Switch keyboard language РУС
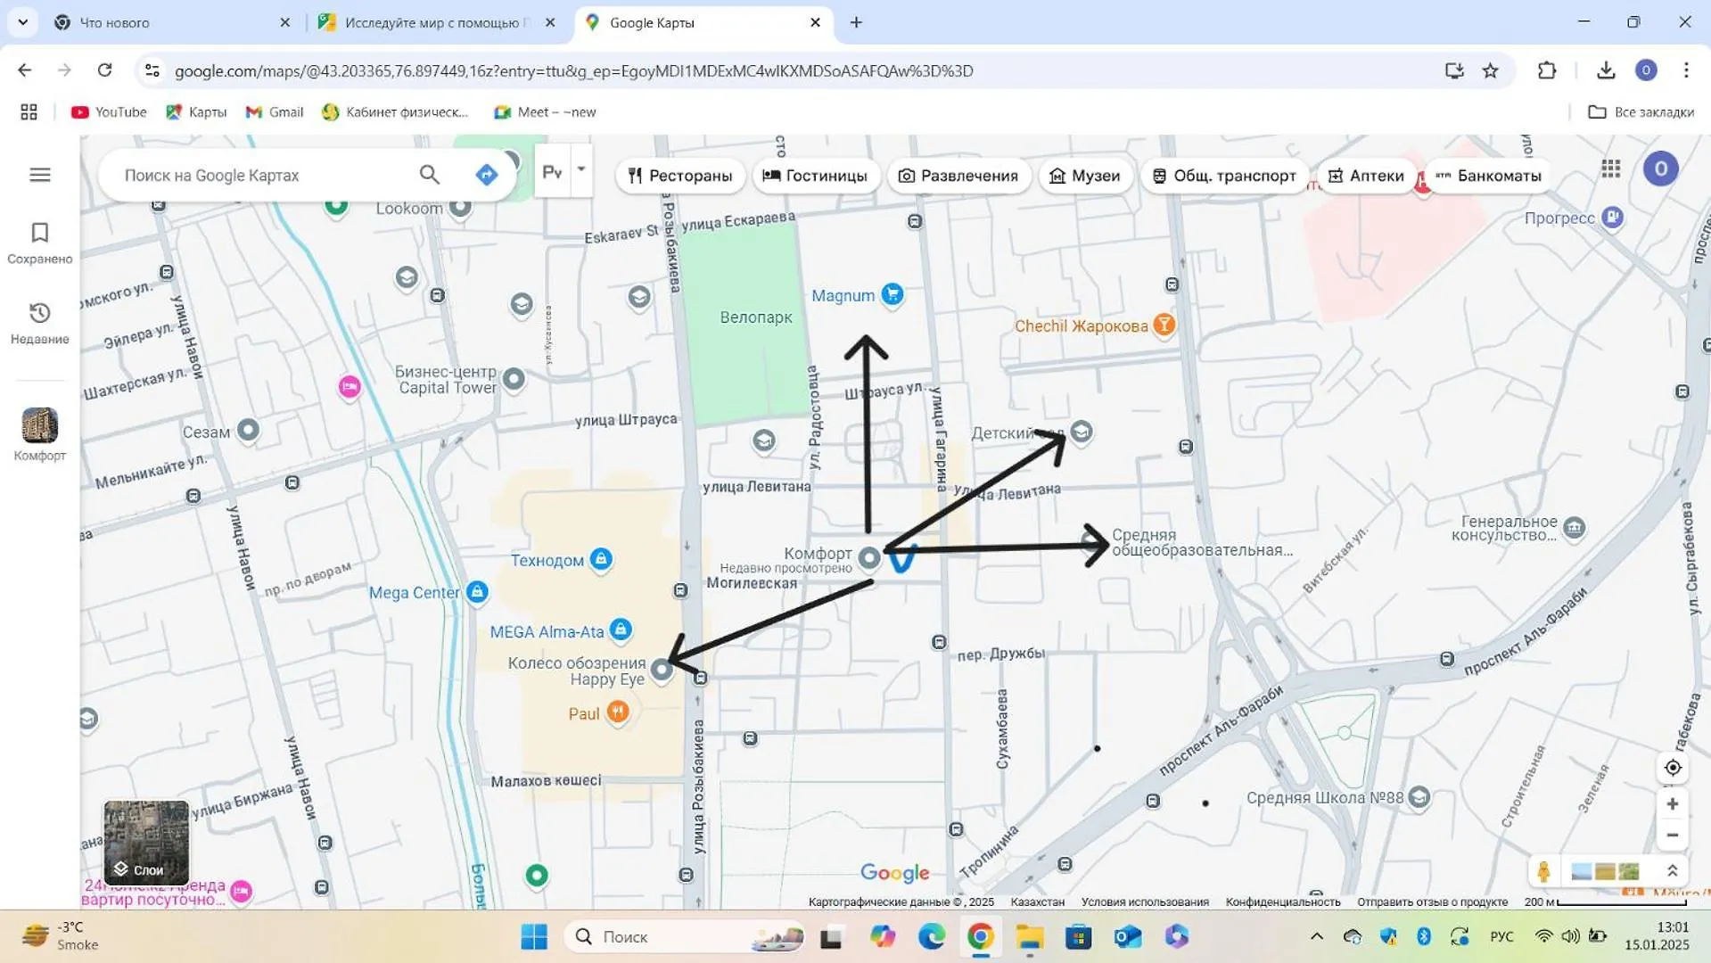Screen dimensions: 1711x963 coord(1501,936)
